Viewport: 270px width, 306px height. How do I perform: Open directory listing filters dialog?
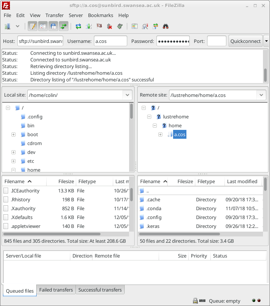[x=135, y=26]
